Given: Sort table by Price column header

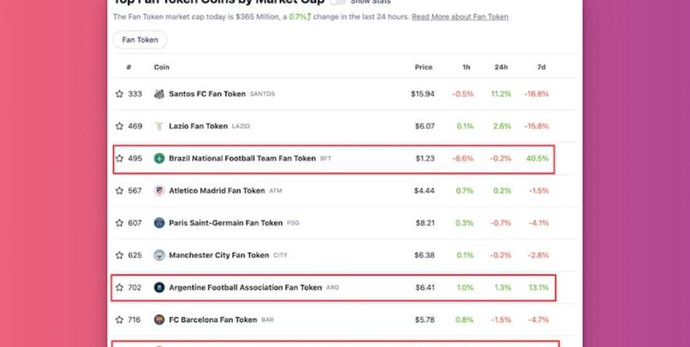Looking at the screenshot, I should click(x=423, y=67).
